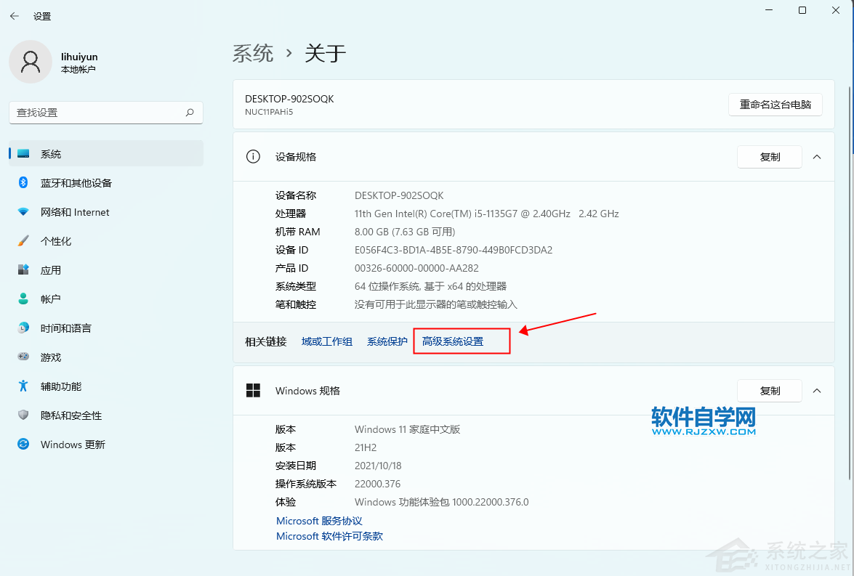Click the device ID value E056F4C3 text
Screen dimensions: 854x576
(x=454, y=250)
